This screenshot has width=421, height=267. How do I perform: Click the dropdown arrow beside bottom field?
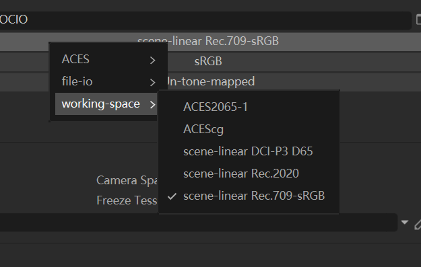tap(405, 223)
